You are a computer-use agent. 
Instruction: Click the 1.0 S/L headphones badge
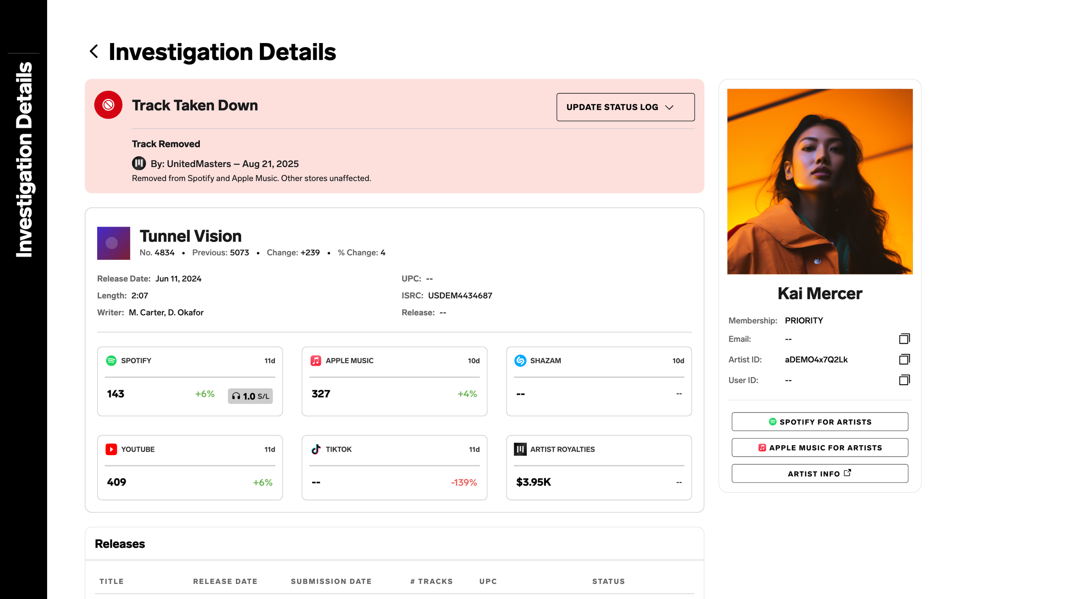tap(251, 396)
